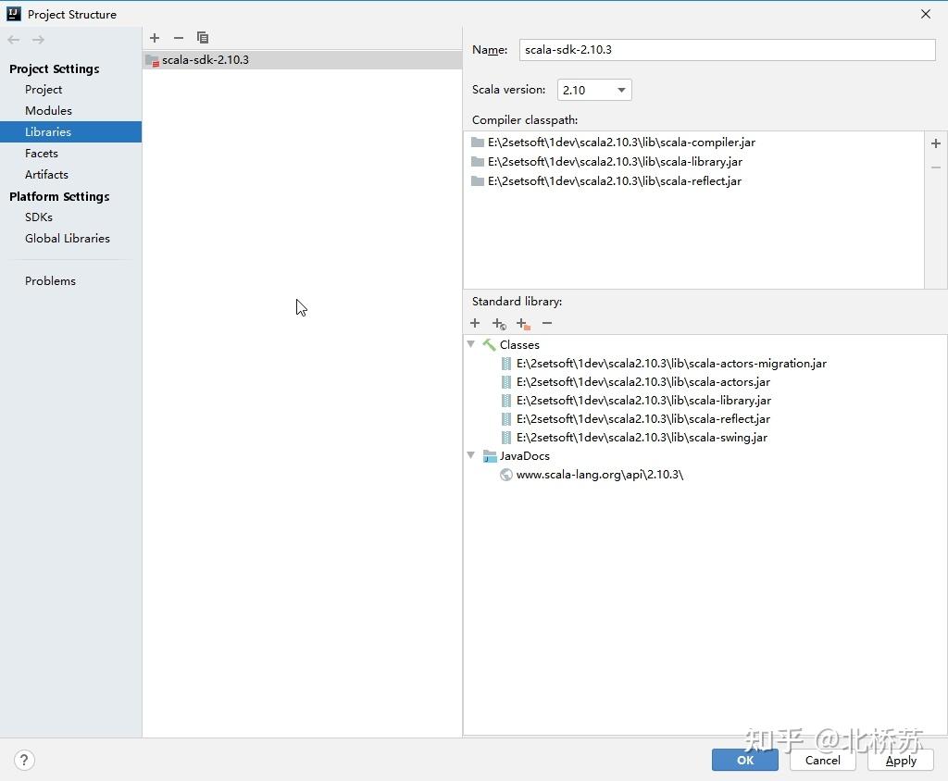Switch to the Modules settings section
Image resolution: width=948 pixels, height=781 pixels.
pyautogui.click(x=48, y=110)
